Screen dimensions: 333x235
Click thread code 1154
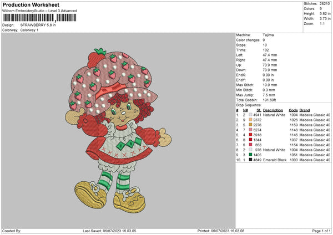coord(294,145)
